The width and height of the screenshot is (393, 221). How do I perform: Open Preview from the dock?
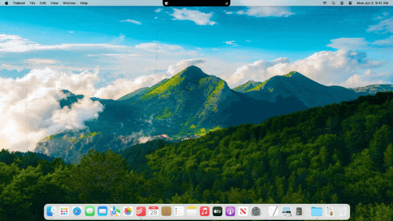[x=286, y=211]
